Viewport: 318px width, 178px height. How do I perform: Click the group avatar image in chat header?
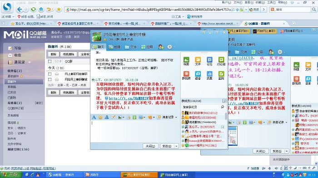click(x=96, y=37)
